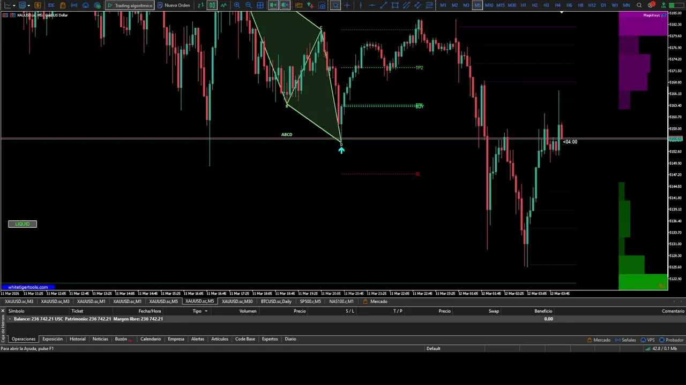Switch to the BTCUSD.sc,Daily chart tab

coord(276,302)
